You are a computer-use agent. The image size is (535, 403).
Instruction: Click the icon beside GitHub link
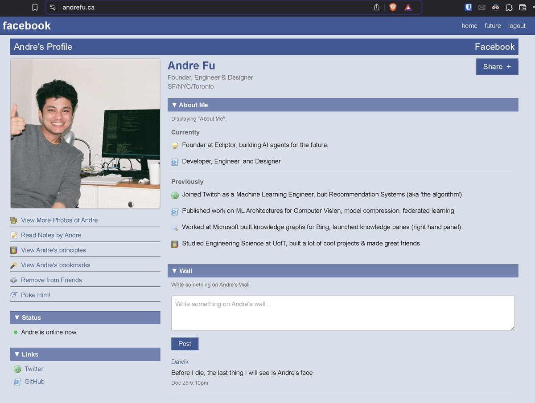[x=17, y=382]
